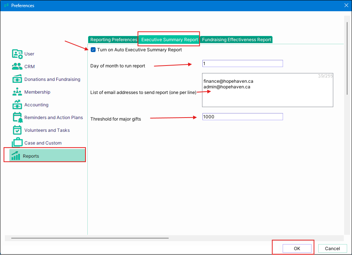This screenshot has width=352, height=255.
Task: Click the Cancel button
Action: point(332,248)
